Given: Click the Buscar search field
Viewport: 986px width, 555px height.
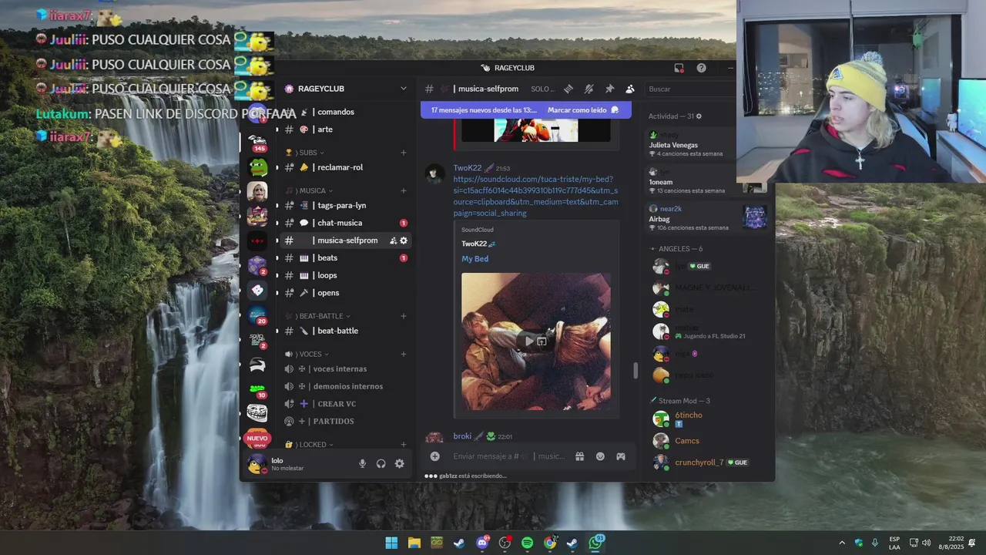Looking at the screenshot, I should click(x=689, y=89).
